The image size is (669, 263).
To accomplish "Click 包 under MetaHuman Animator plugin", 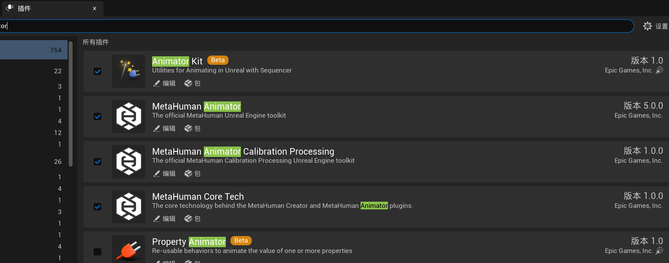I will point(193,128).
